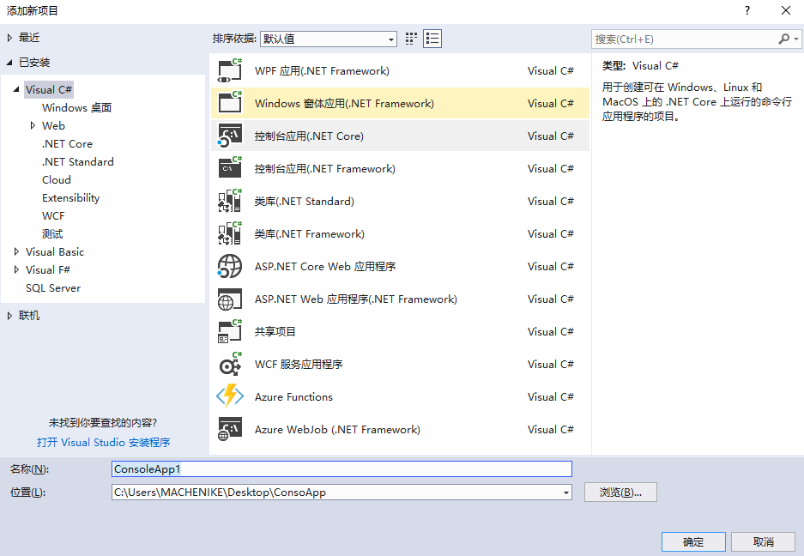The width and height of the screenshot is (804, 556).
Task: Select WCF 服务应用程序 template name
Action: click(299, 364)
